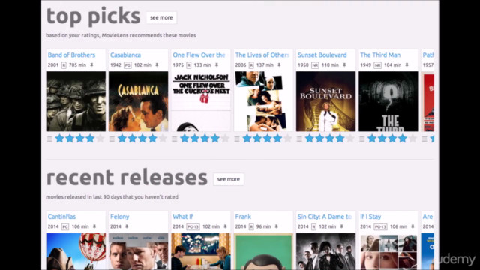This screenshot has width=480, height=270.
Task: Open the One Flew Over the Cuckoo's Nest link
Action: (x=199, y=55)
